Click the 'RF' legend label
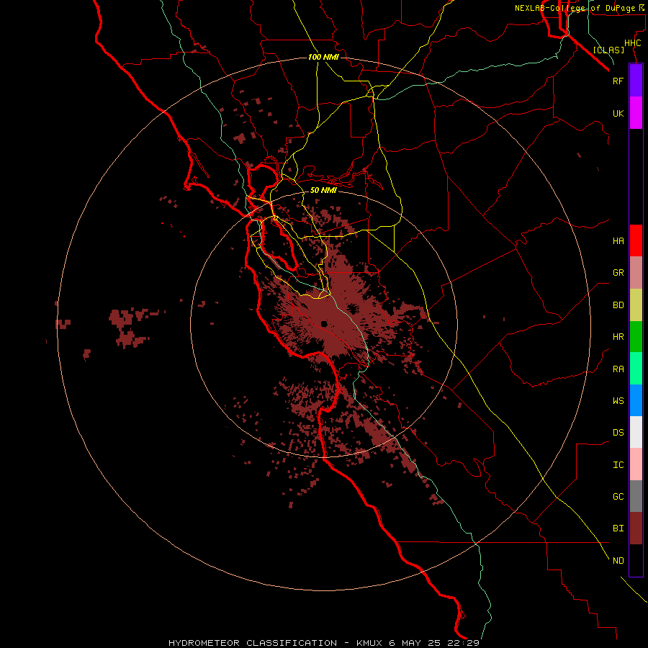The width and height of the screenshot is (648, 648). pos(618,81)
